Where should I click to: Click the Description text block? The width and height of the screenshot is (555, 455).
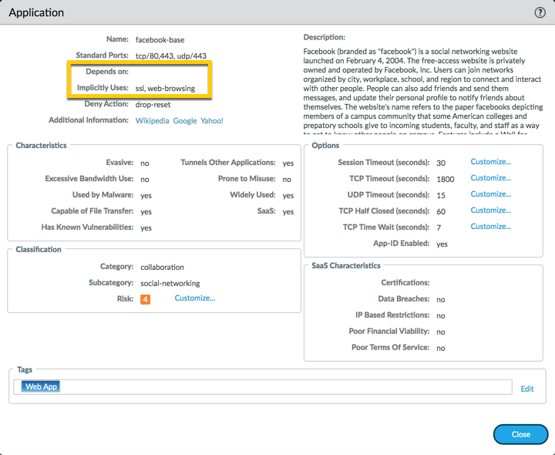[423, 91]
